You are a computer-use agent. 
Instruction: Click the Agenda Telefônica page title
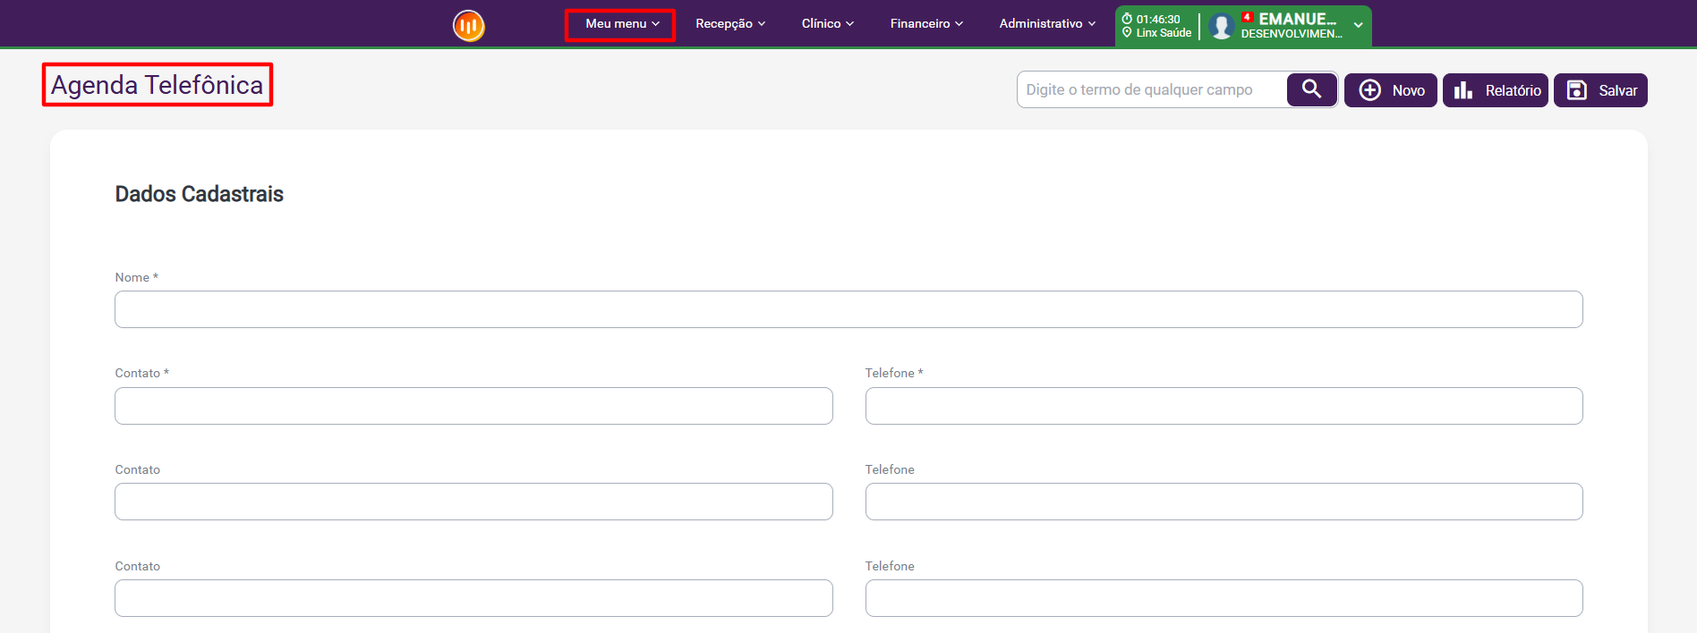158,85
